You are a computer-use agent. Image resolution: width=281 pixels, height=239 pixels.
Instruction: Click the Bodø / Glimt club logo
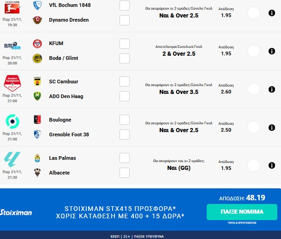(37, 58)
